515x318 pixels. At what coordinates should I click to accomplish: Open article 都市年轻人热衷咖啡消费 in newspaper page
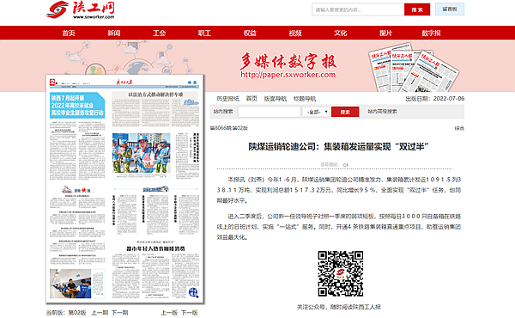155,248
